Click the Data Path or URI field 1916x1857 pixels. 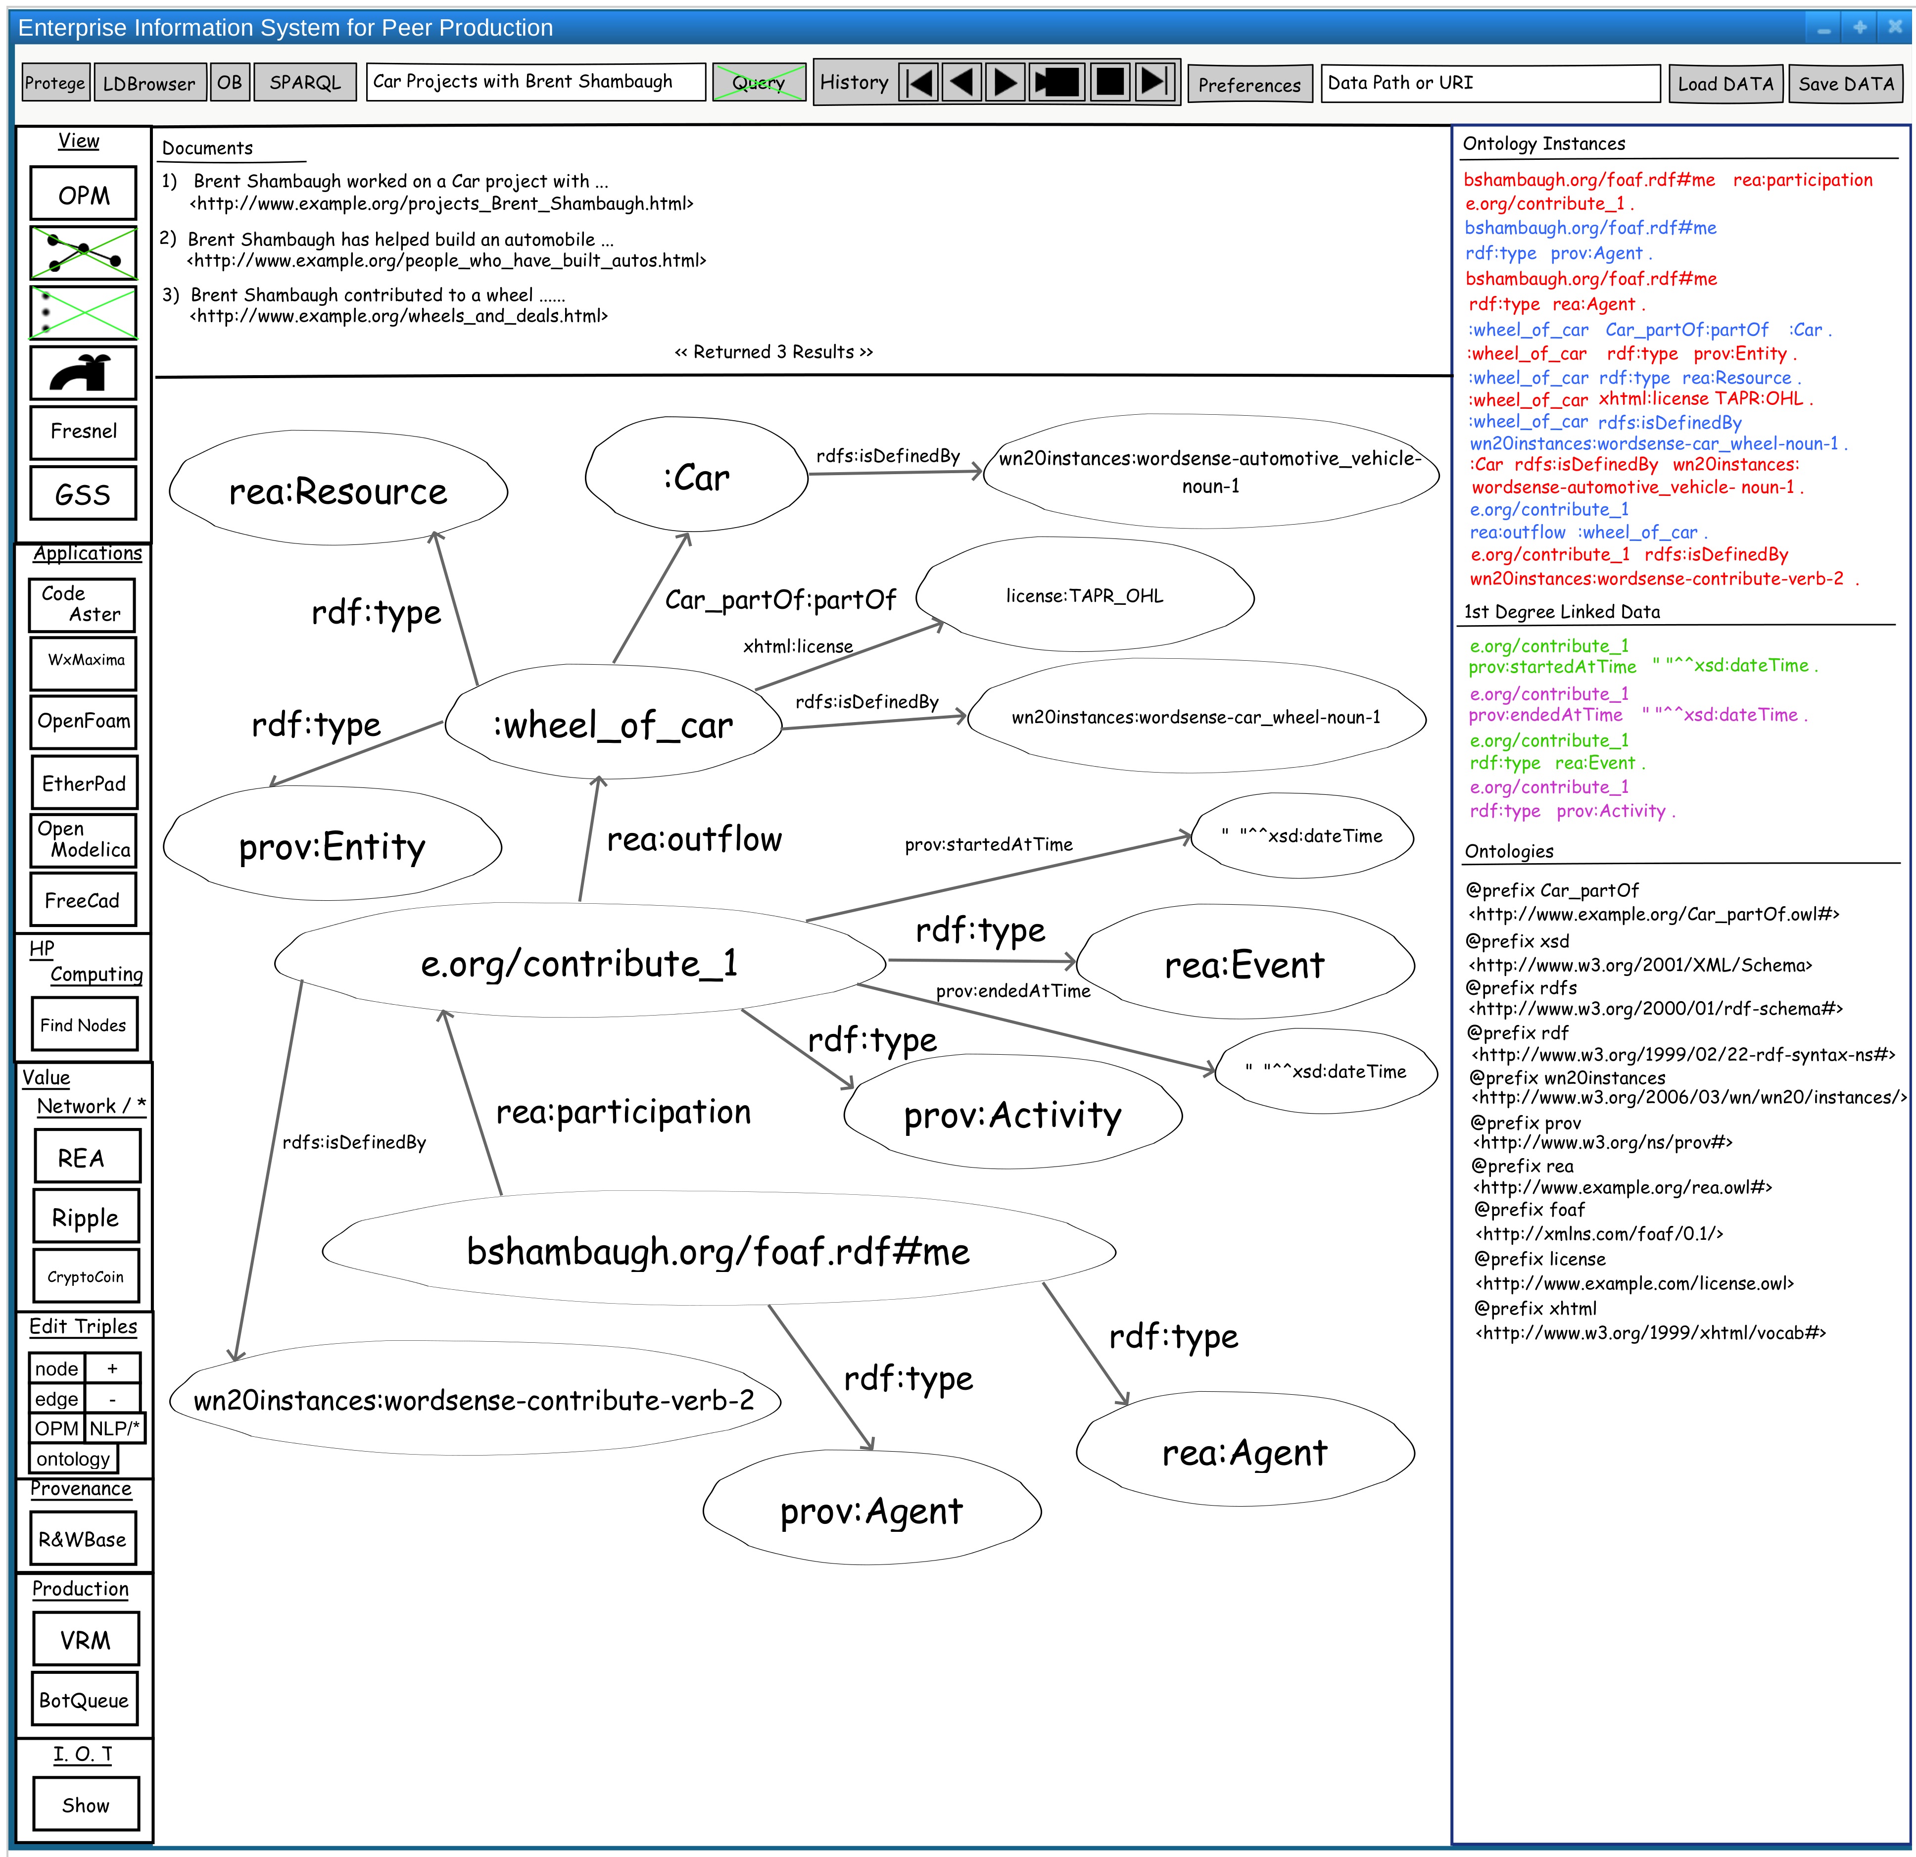coord(1490,83)
